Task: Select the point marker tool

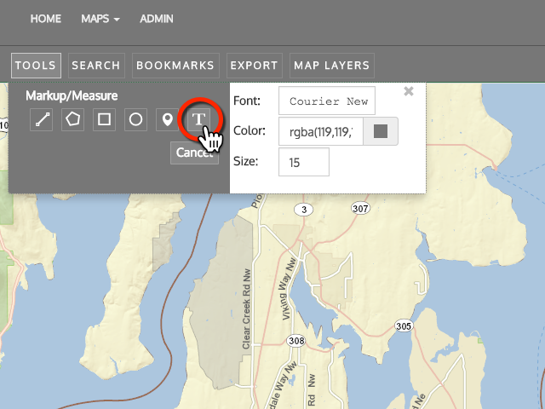Action: tap(167, 119)
